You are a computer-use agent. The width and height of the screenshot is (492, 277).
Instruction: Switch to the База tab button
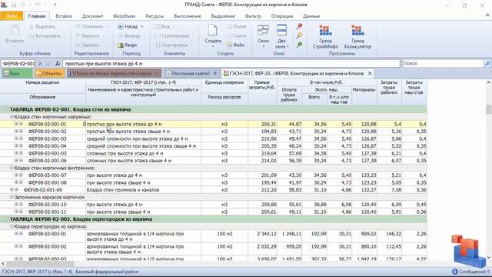point(17,73)
